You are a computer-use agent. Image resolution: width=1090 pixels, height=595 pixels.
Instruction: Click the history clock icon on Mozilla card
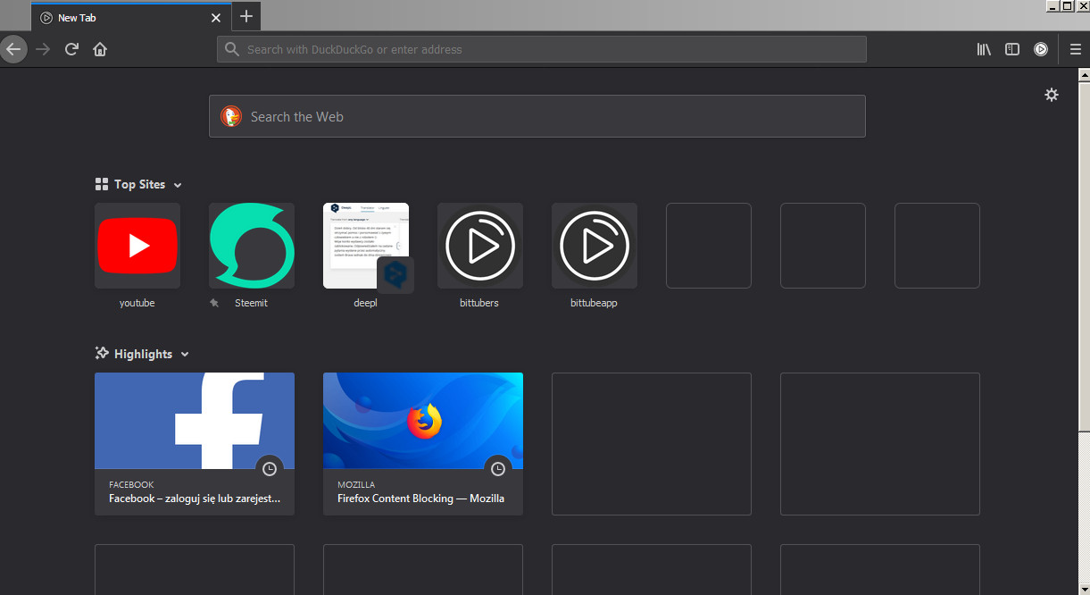pyautogui.click(x=498, y=469)
